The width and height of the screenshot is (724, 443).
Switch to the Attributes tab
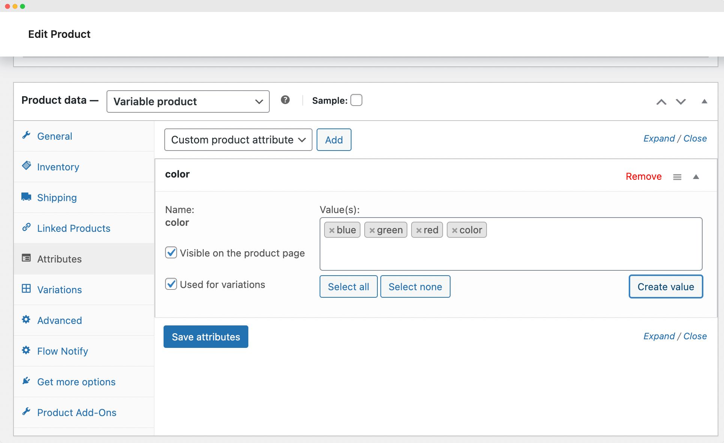pos(59,259)
